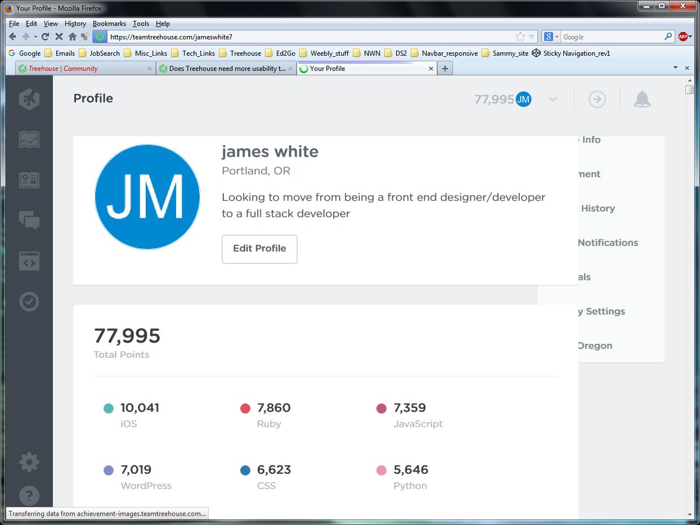The height and width of the screenshot is (525, 700).
Task: Expand the list all tabs dropdown arrow
Action: [675, 68]
